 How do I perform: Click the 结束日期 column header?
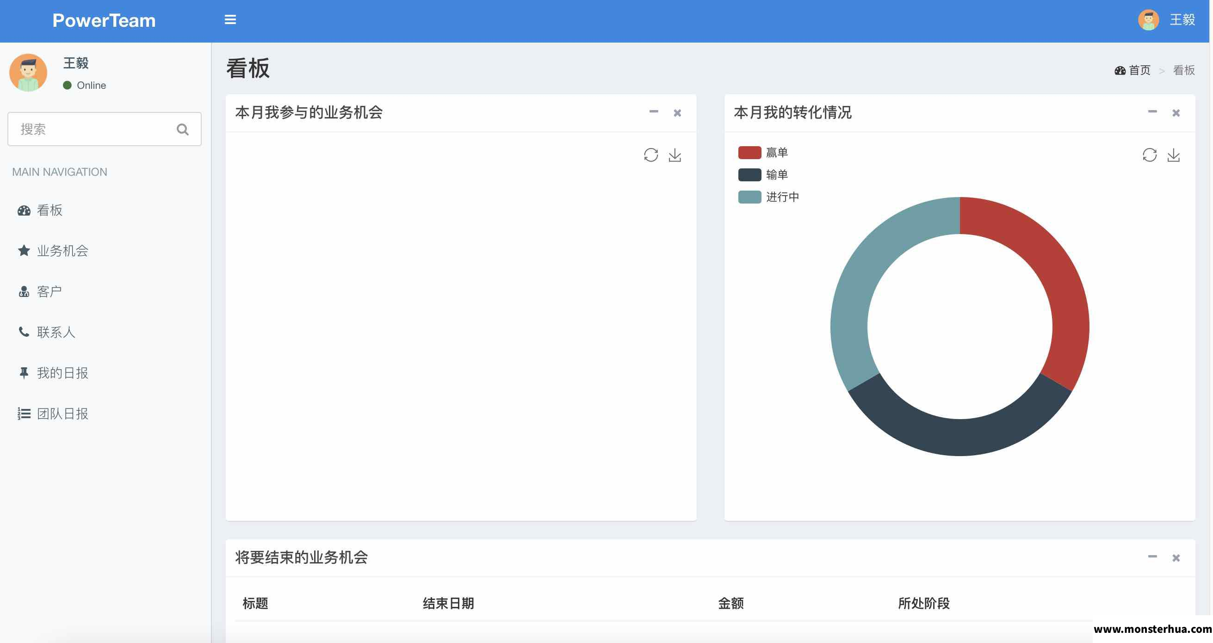pos(448,604)
